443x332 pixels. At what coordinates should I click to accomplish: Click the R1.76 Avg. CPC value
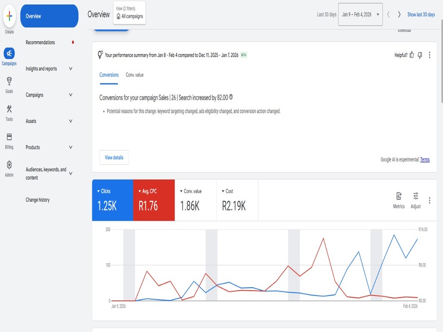point(148,206)
